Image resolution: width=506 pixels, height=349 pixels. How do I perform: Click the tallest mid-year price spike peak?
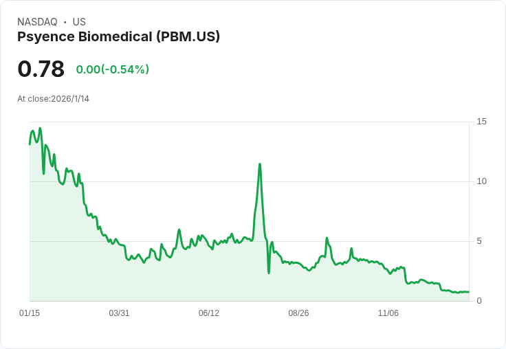pyautogui.click(x=259, y=164)
